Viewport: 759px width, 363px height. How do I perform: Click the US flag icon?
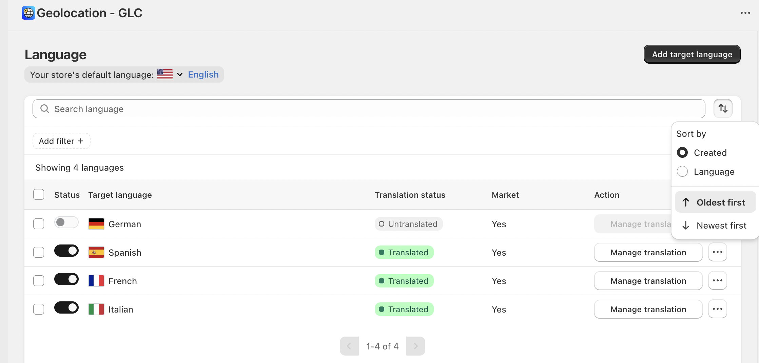point(165,74)
